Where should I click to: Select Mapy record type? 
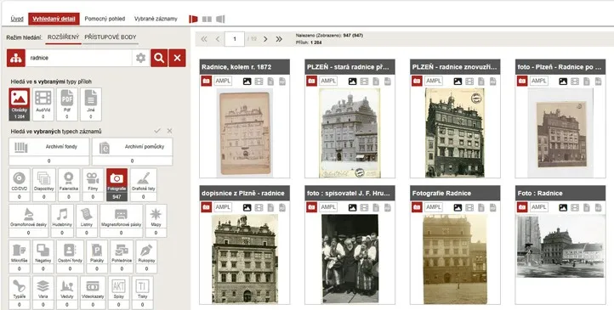156,221
